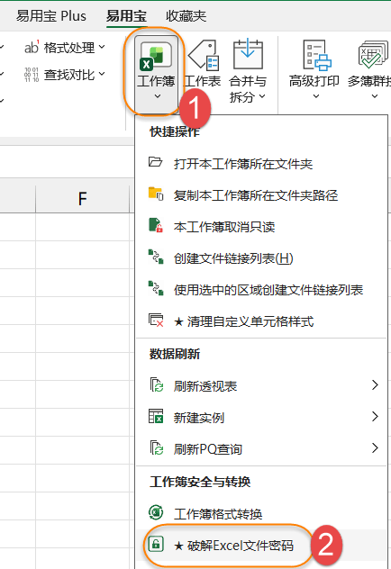Click the 合并与拆分 calendar icon
The width and height of the screenshot is (391, 569).
pyautogui.click(x=248, y=54)
